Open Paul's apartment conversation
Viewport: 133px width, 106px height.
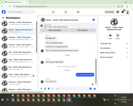pos(18,53)
